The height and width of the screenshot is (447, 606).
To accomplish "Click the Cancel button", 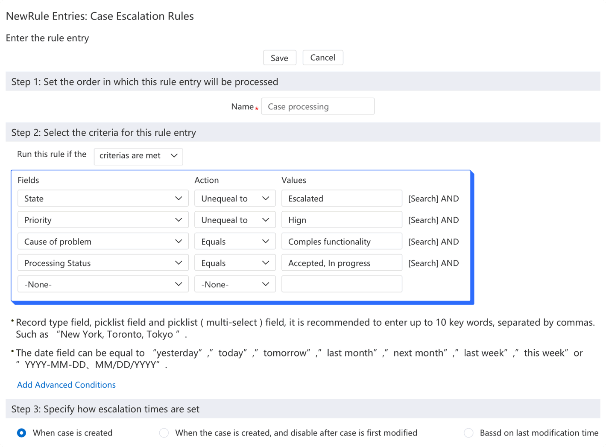I will [x=322, y=58].
